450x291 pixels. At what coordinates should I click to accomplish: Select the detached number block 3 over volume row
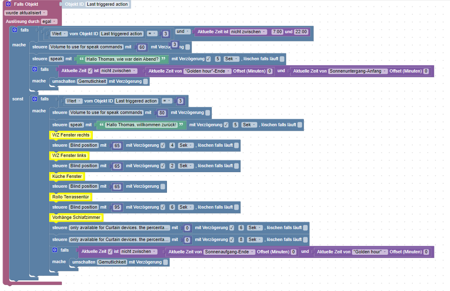(174, 44)
